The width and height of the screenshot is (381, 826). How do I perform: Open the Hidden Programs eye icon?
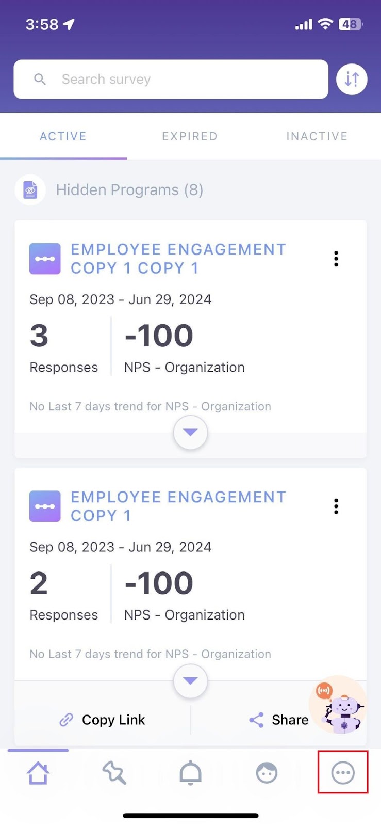click(30, 190)
